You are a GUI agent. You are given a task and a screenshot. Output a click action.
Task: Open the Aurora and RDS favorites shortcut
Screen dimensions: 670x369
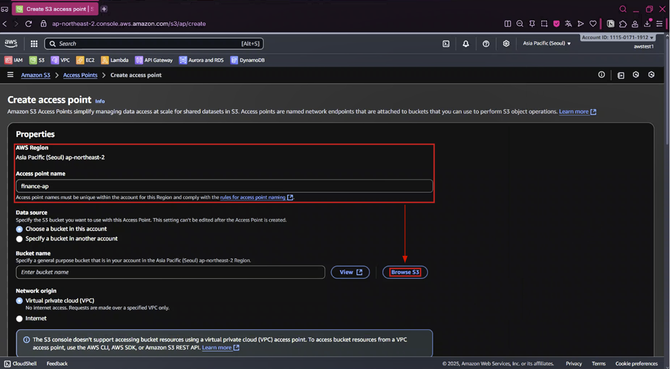[201, 60]
